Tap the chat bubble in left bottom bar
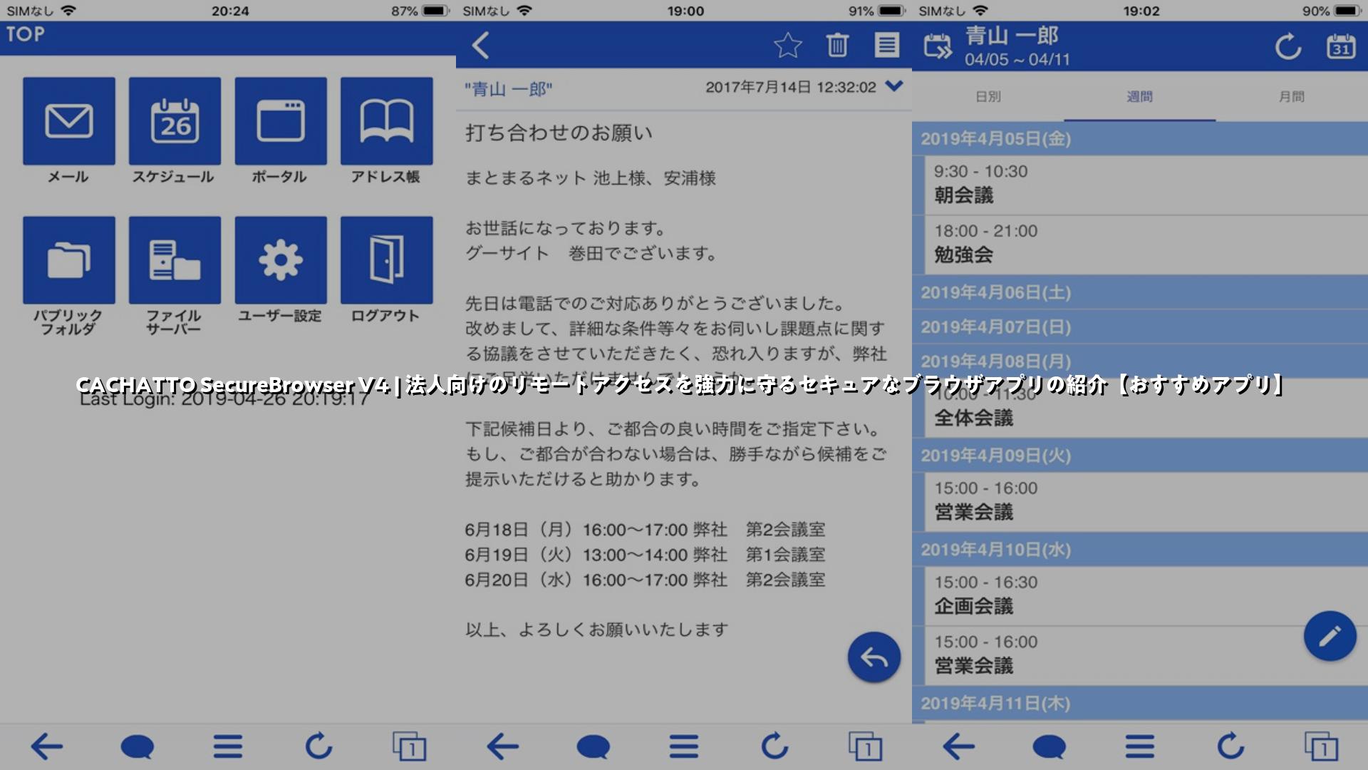The image size is (1368, 770). [137, 746]
